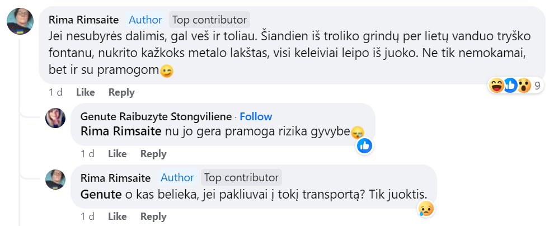Follow Genute Raibuzyte Stongviliene
Viewport: 549px width, 226px height.
(x=256, y=116)
